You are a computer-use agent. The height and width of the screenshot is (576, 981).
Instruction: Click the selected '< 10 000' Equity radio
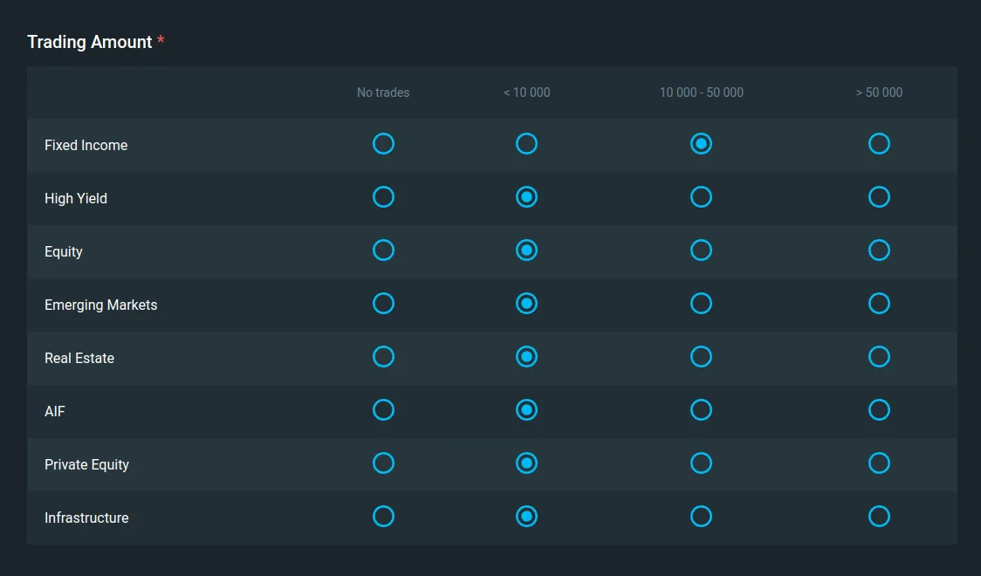tap(526, 250)
